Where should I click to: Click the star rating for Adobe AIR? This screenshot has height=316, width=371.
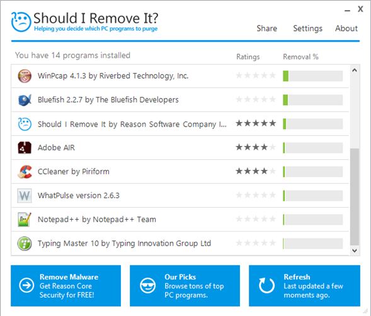click(x=256, y=147)
